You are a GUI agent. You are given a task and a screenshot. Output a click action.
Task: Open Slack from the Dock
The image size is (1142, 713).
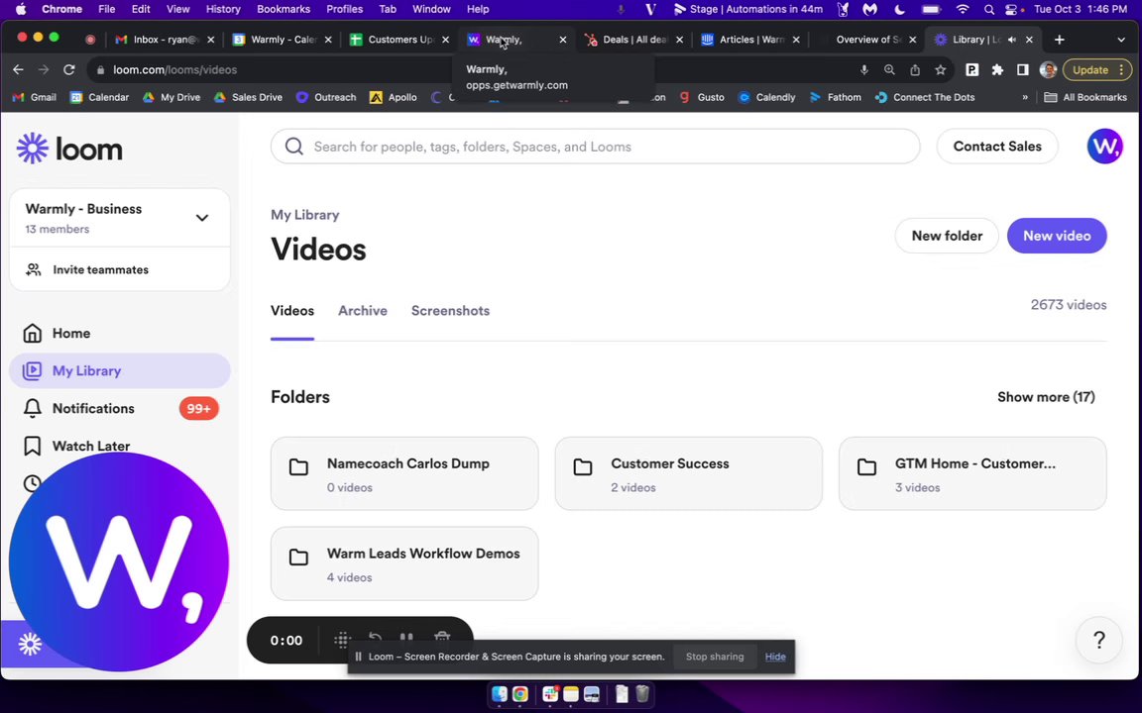click(550, 694)
